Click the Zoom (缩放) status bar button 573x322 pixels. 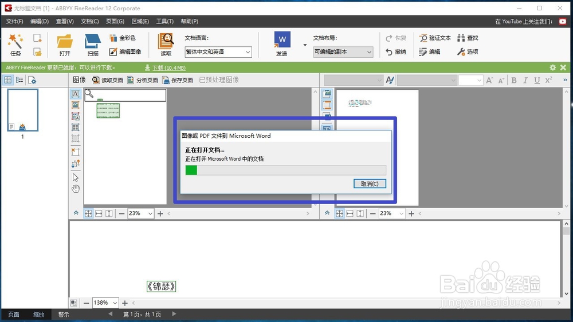click(x=38, y=315)
